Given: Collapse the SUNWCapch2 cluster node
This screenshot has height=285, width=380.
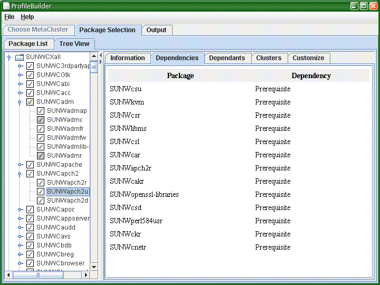Looking at the screenshot, I should (20, 174).
